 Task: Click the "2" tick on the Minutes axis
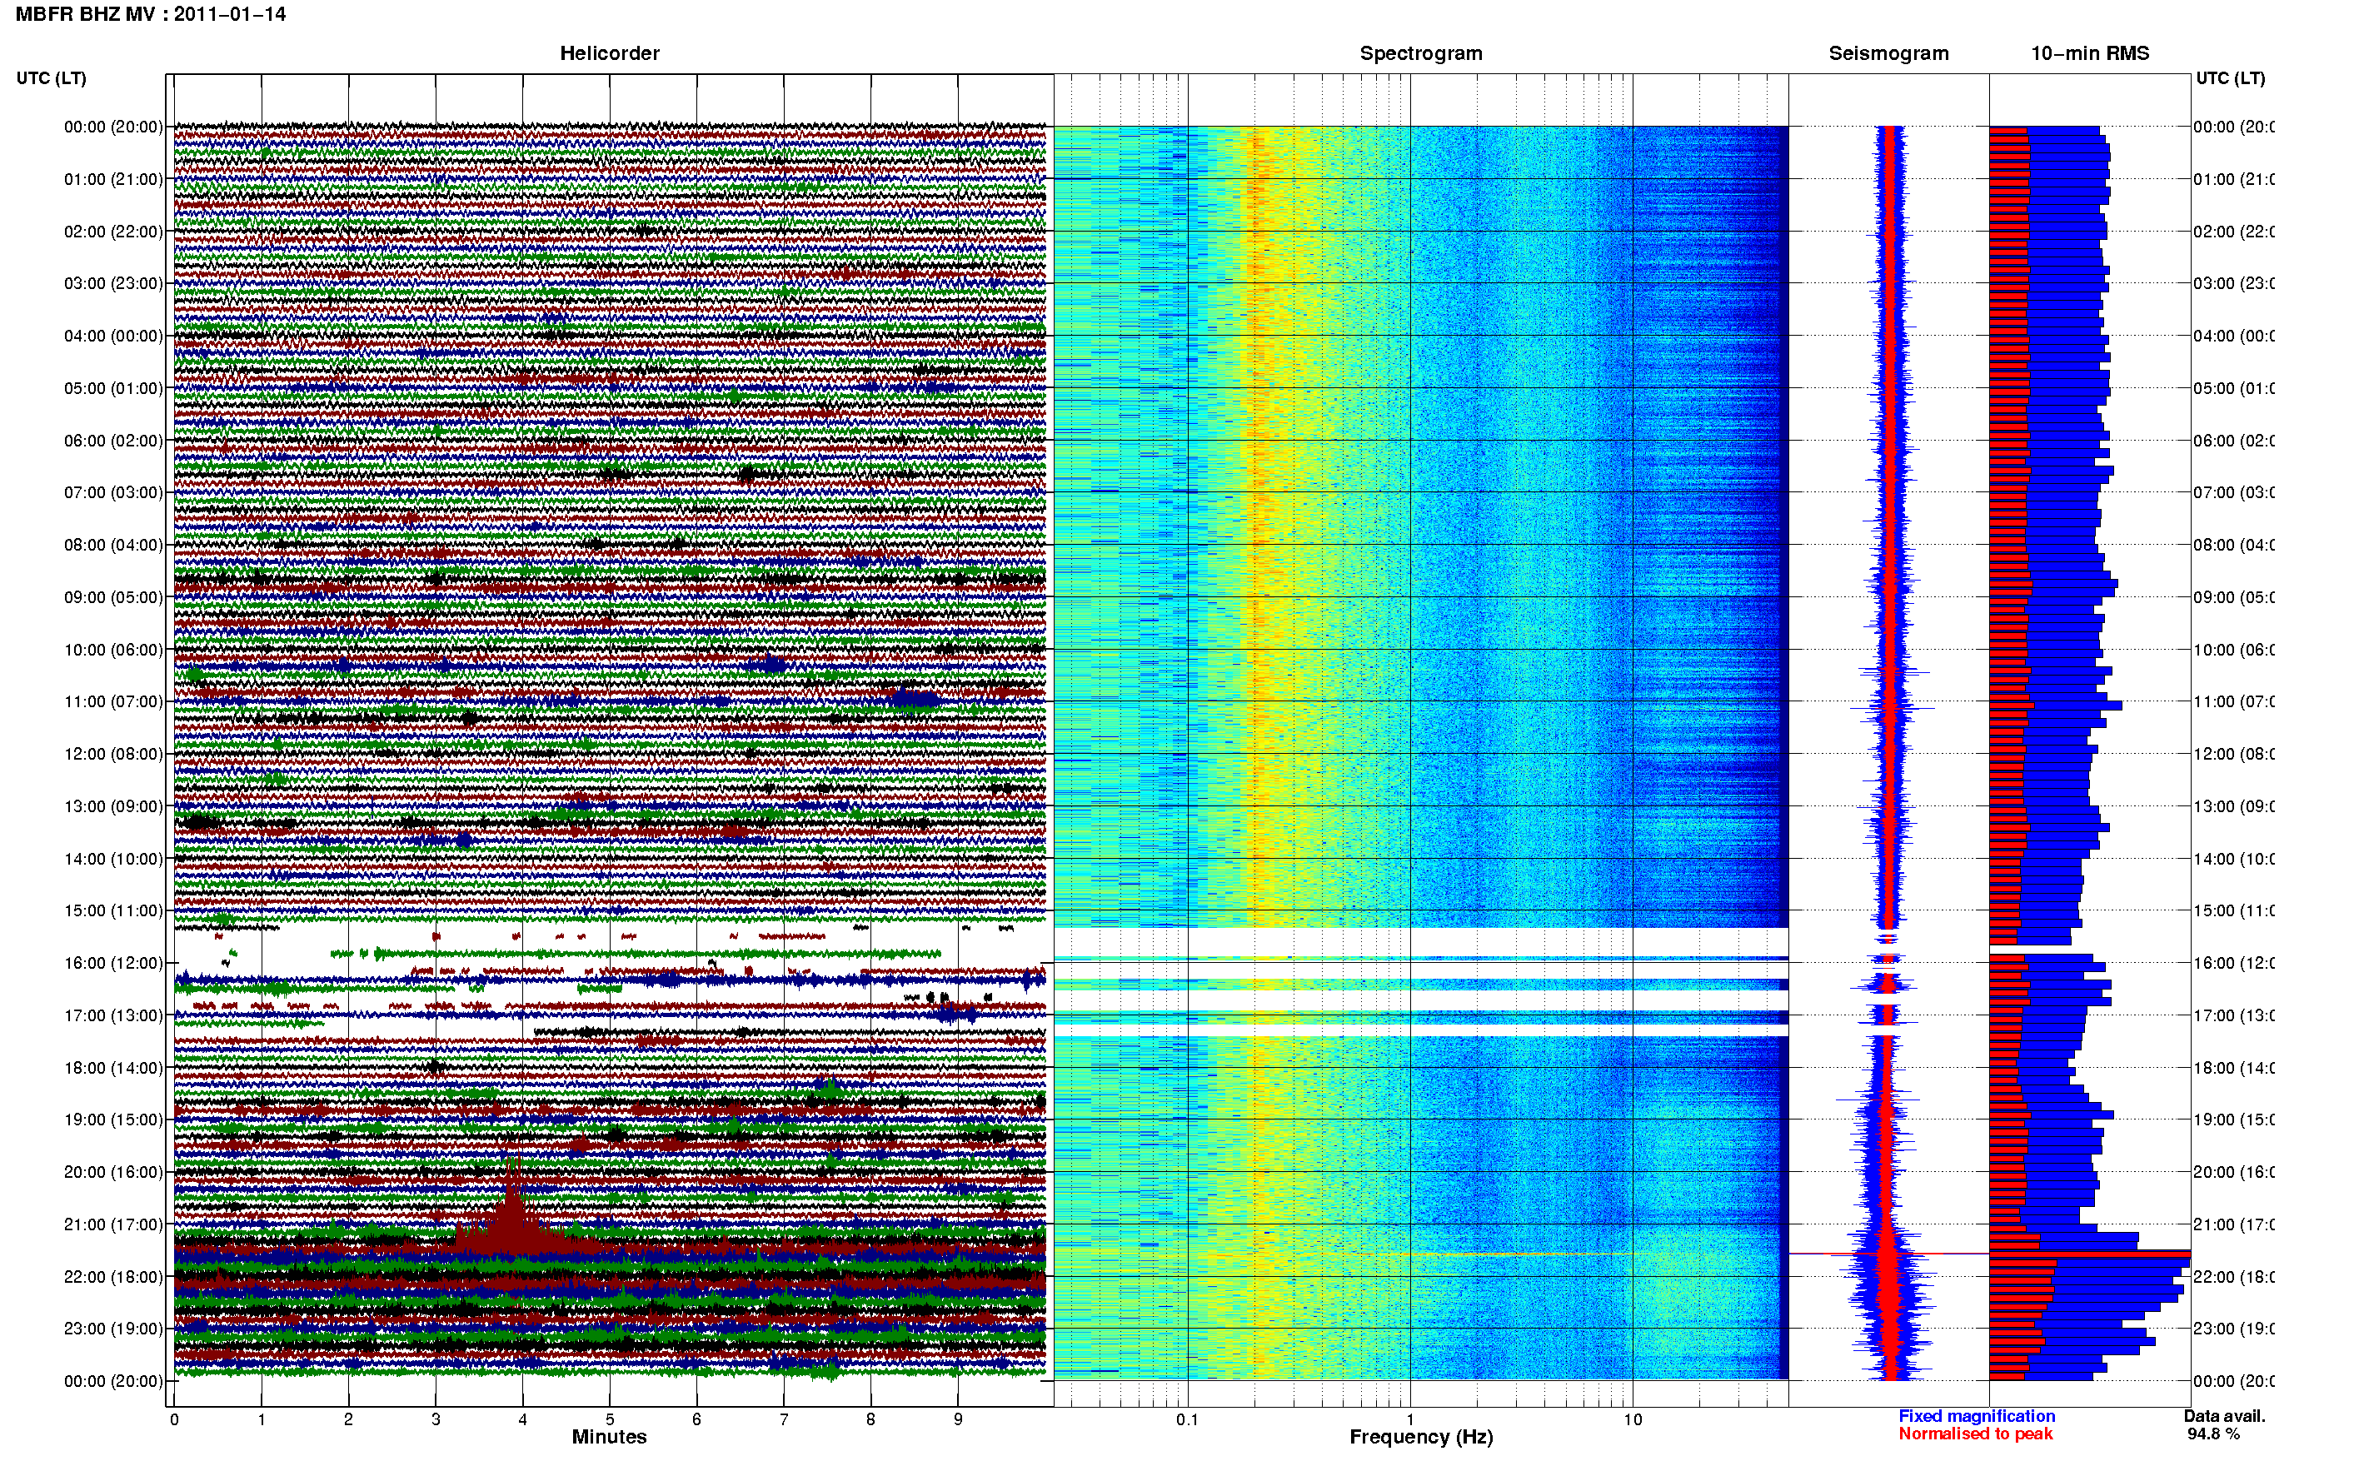pyautogui.click(x=349, y=1419)
